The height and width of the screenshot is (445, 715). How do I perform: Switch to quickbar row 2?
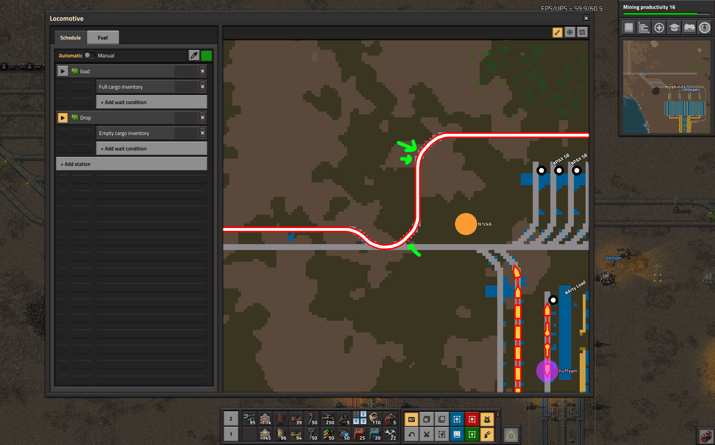click(x=231, y=419)
